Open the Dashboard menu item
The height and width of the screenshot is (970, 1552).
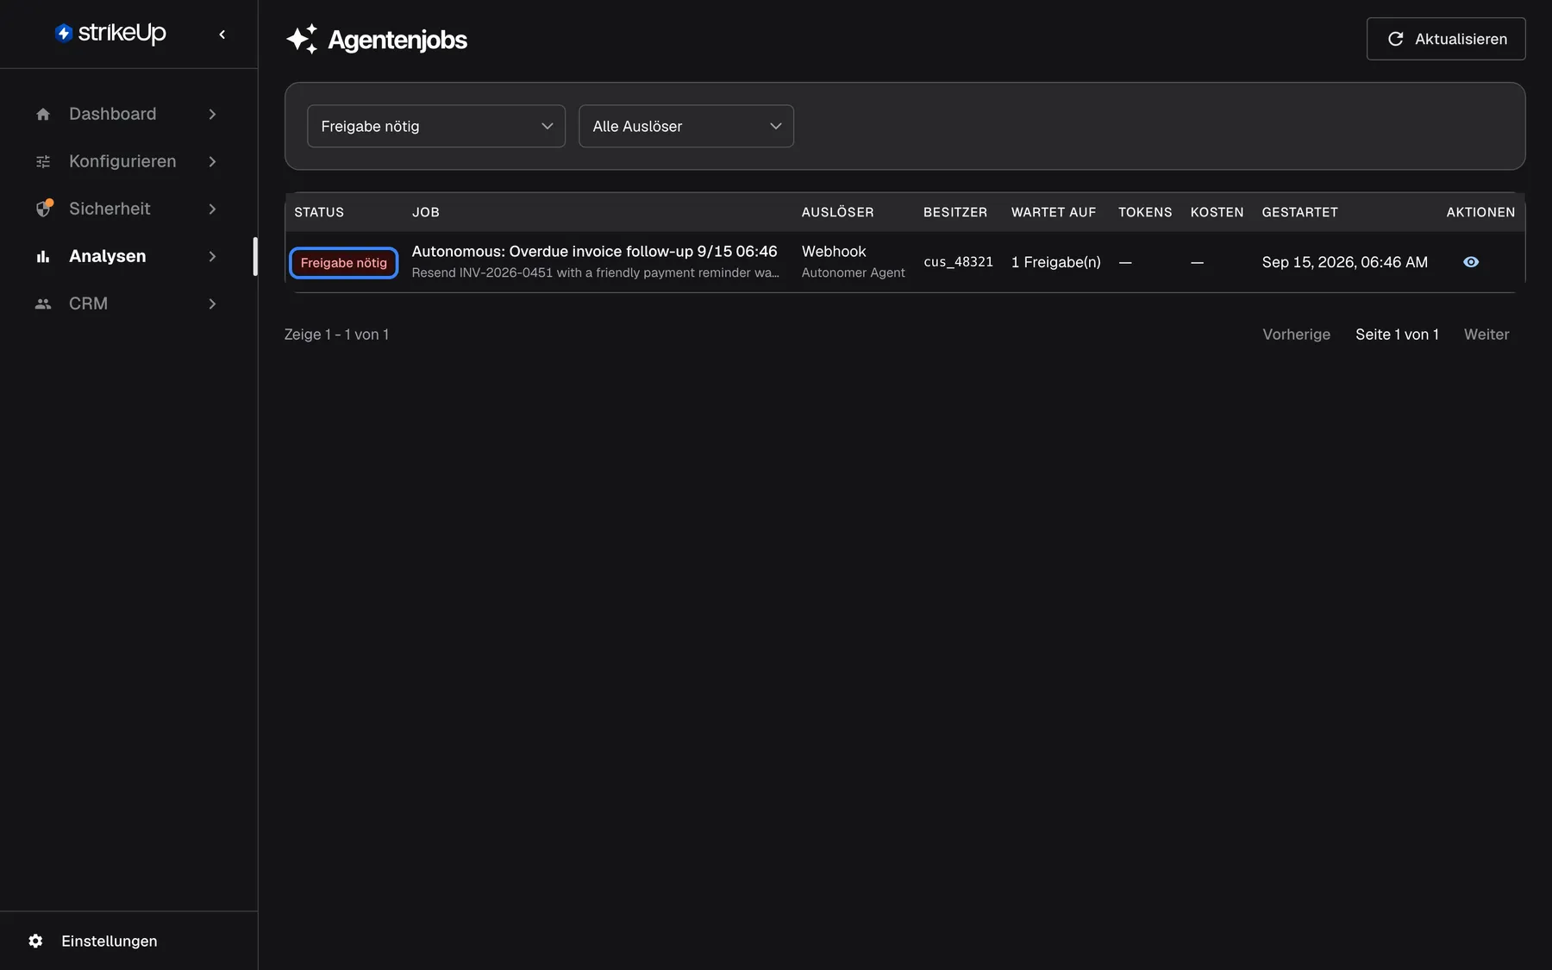click(x=127, y=114)
